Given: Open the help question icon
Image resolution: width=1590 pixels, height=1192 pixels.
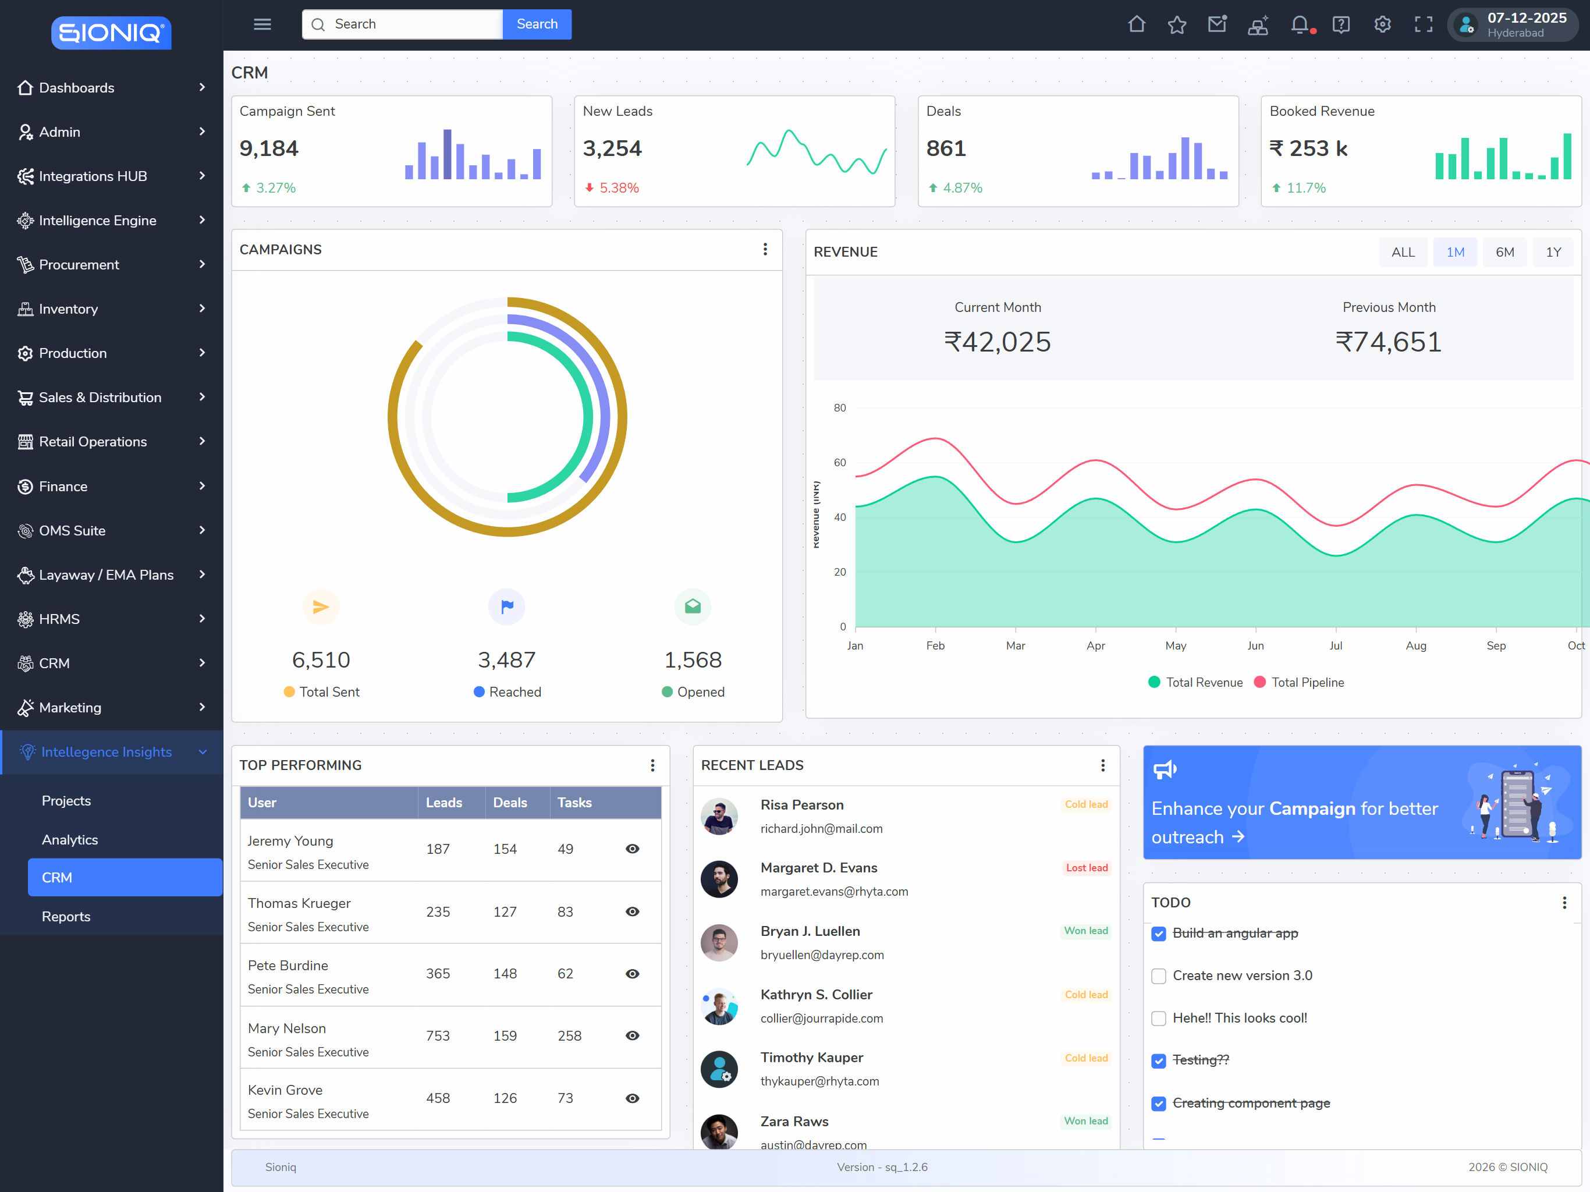Looking at the screenshot, I should pyautogui.click(x=1340, y=25).
